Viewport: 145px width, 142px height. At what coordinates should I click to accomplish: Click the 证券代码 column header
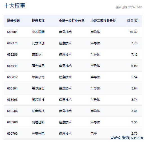[13, 21]
